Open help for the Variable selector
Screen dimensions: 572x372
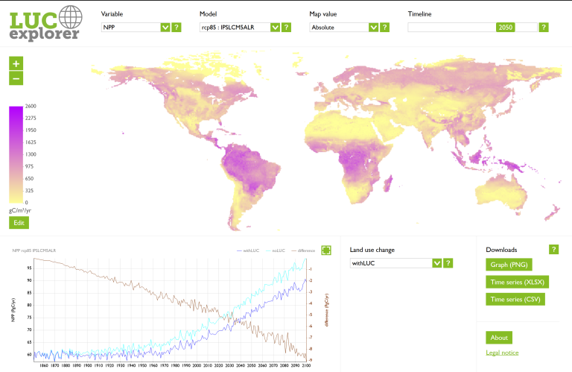(177, 28)
